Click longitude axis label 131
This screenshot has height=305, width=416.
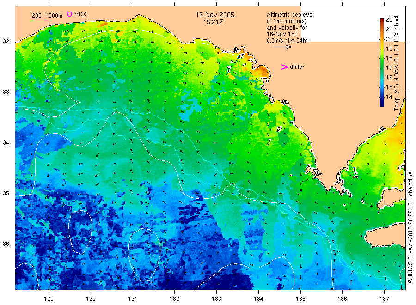point(133,299)
